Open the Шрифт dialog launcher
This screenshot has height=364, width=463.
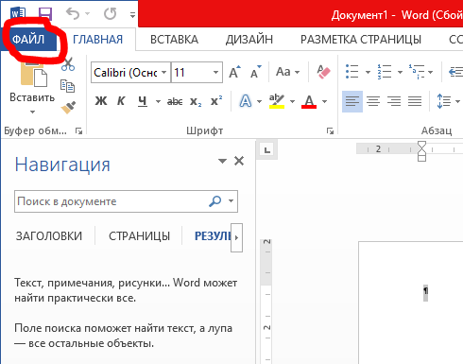[x=330, y=130]
